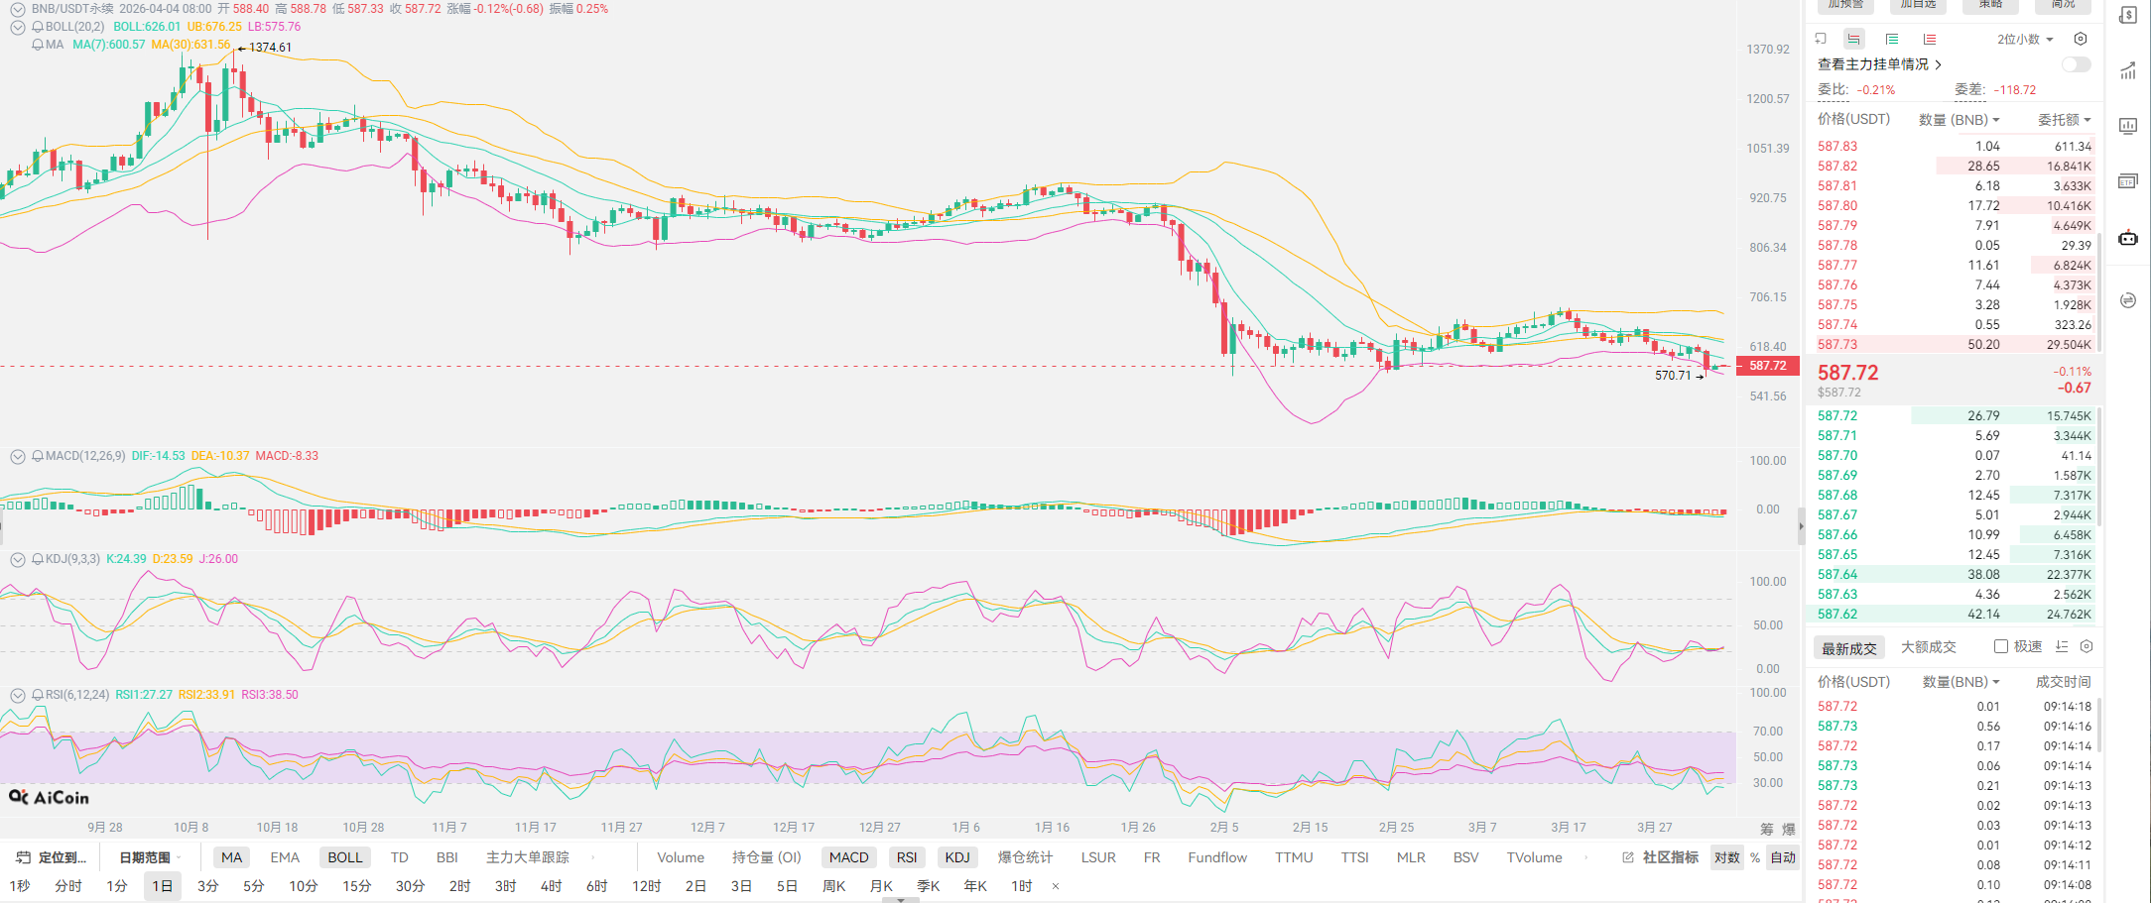Open recent trades settings gear icon
2151x903 pixels.
coord(2087,646)
